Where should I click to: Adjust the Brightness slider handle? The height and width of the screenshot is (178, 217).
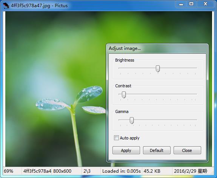pyautogui.click(x=158, y=69)
